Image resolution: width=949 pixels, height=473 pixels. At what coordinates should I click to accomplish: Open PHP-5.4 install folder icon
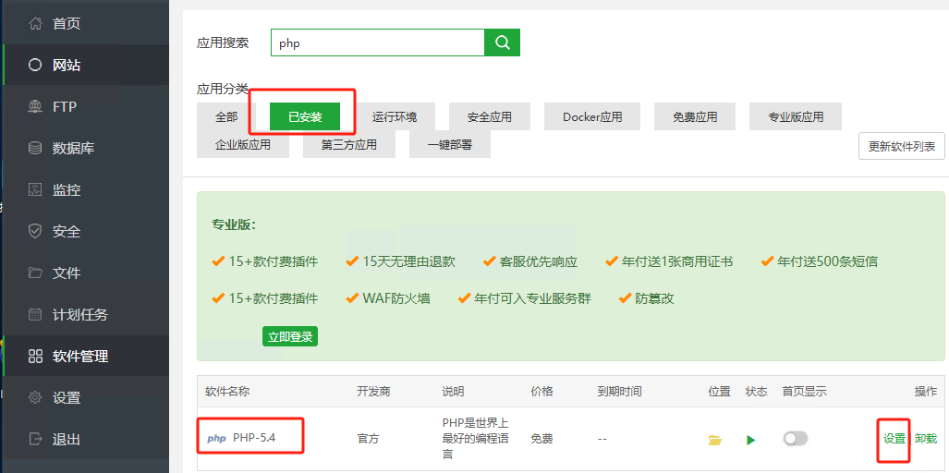(714, 440)
